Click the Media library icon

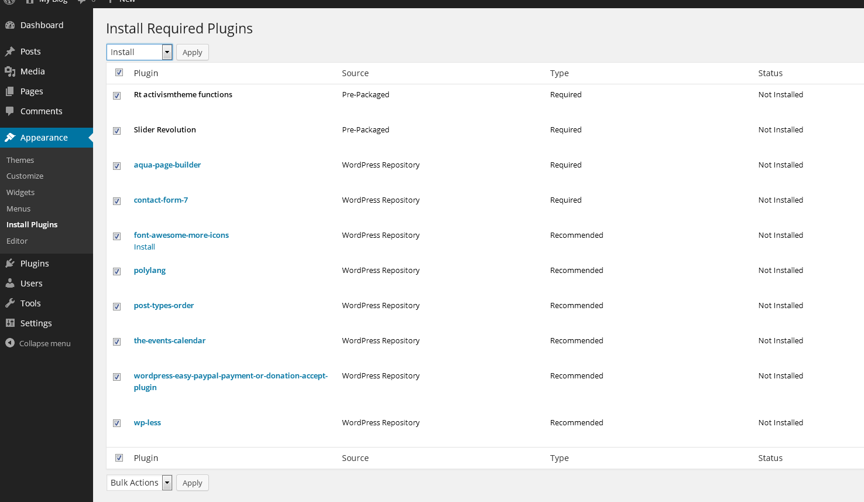[x=10, y=71]
